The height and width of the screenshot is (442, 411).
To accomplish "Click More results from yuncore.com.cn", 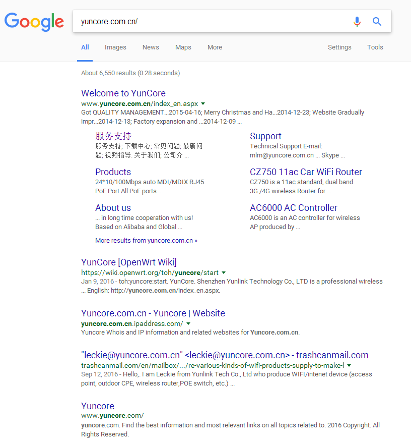I will (x=146, y=241).
